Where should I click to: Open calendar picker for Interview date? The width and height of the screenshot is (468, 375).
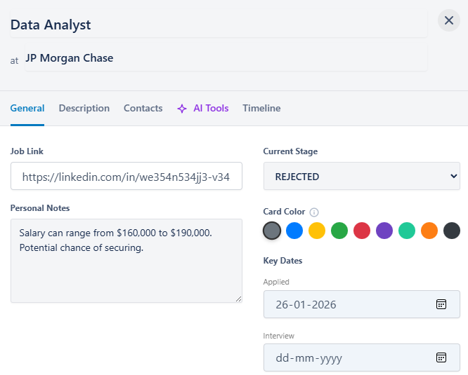pyautogui.click(x=441, y=357)
